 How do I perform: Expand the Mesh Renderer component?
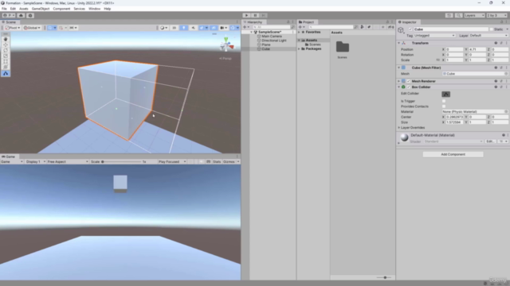point(399,81)
